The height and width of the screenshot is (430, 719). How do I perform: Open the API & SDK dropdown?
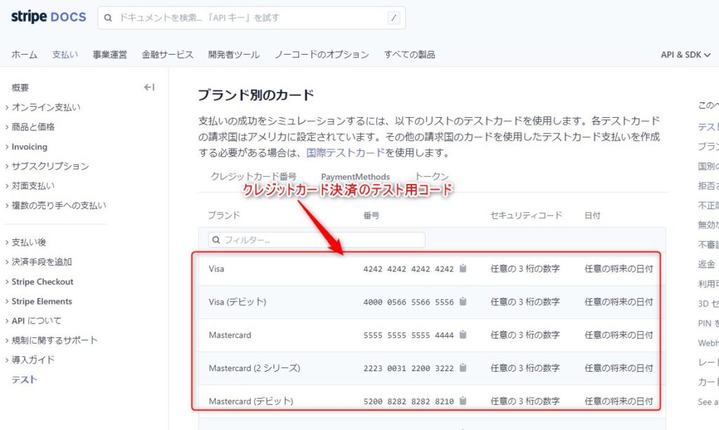point(685,55)
